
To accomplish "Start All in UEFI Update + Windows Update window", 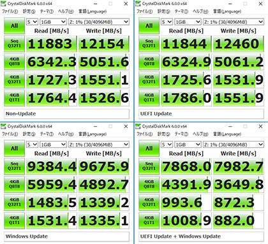I will tap(149, 148).
